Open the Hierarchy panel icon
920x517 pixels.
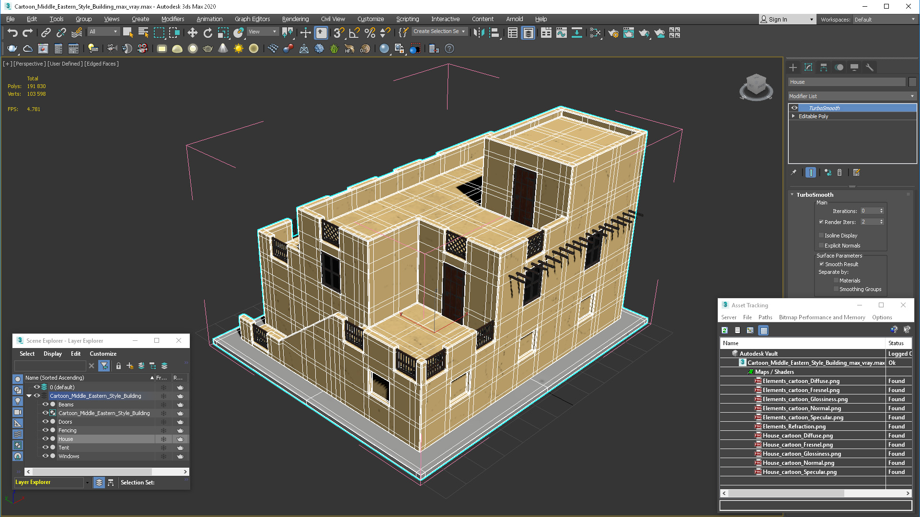824,67
